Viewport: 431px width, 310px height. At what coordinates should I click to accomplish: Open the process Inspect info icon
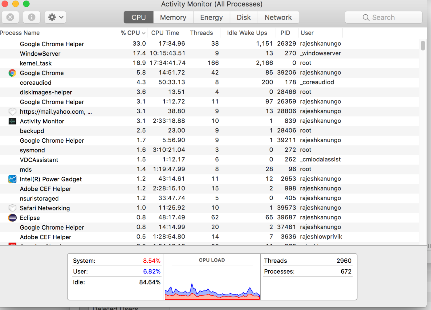[x=32, y=17]
